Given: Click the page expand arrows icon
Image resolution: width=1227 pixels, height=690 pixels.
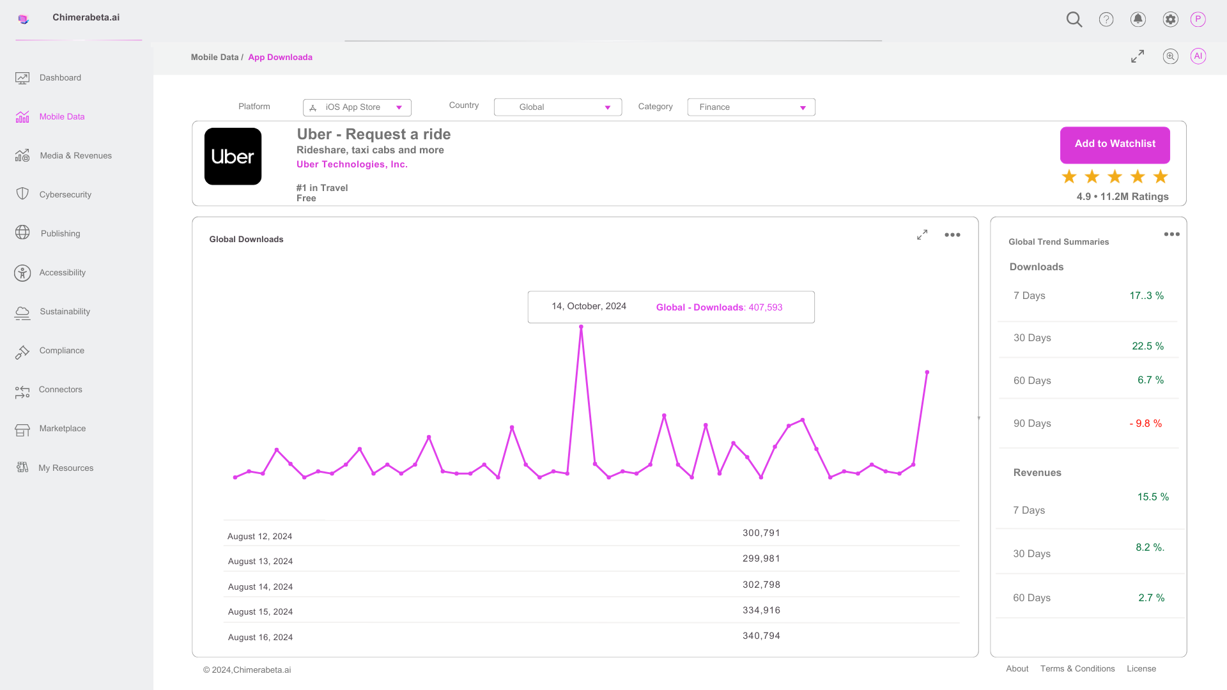Looking at the screenshot, I should [x=1138, y=56].
